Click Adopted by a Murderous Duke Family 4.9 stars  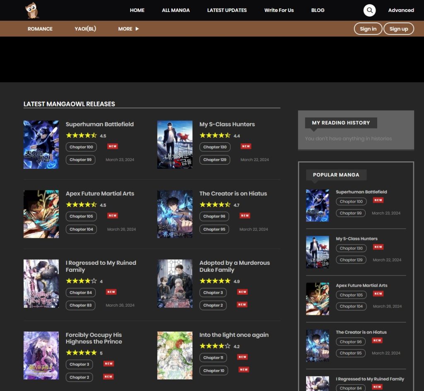pyautogui.click(x=215, y=281)
